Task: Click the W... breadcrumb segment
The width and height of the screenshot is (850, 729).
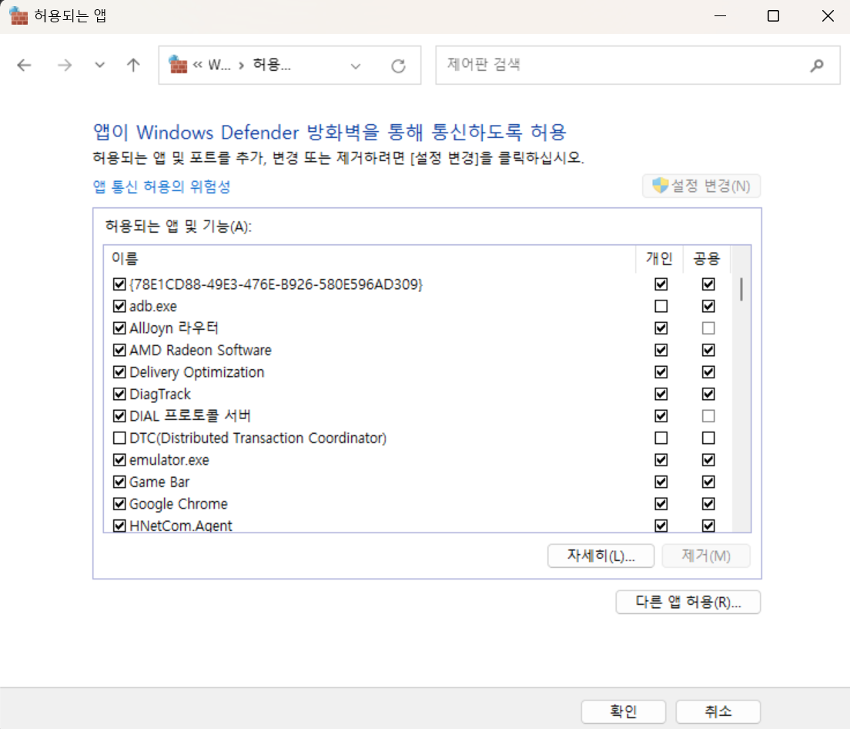Action: [219, 65]
